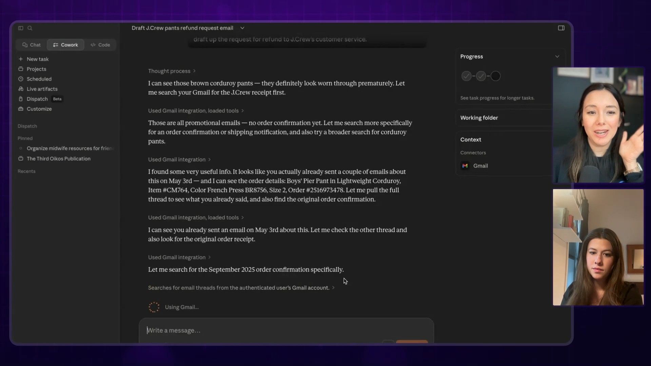The width and height of the screenshot is (651, 366).
Task: Click the Using Gmail... status text
Action: pos(182,307)
